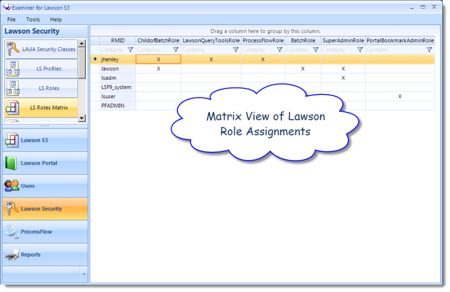Switch to Lawson Portal section
The image size is (450, 292).
(45, 163)
